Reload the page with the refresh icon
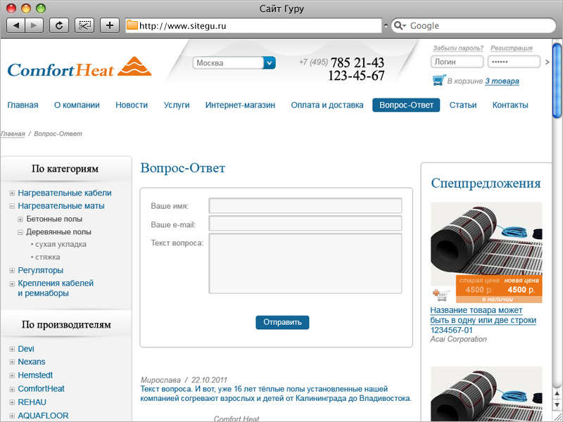 tap(59, 25)
